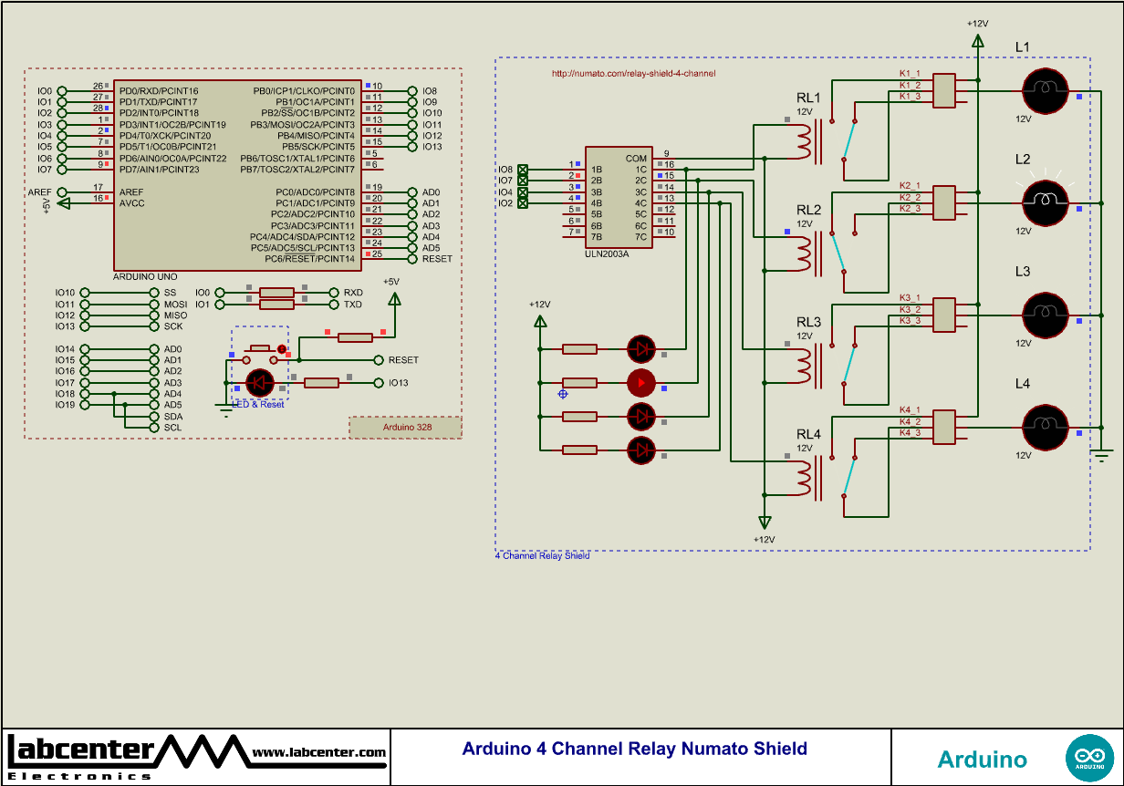
Task: Select the LED inside the LED & Reset block
Action: tap(258, 383)
